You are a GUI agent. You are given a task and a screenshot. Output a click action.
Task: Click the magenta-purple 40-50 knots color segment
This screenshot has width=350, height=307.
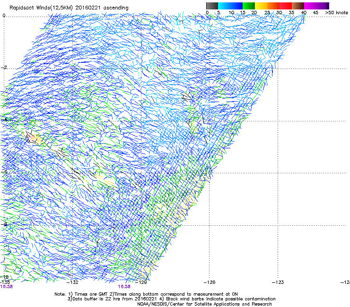(x=316, y=6)
